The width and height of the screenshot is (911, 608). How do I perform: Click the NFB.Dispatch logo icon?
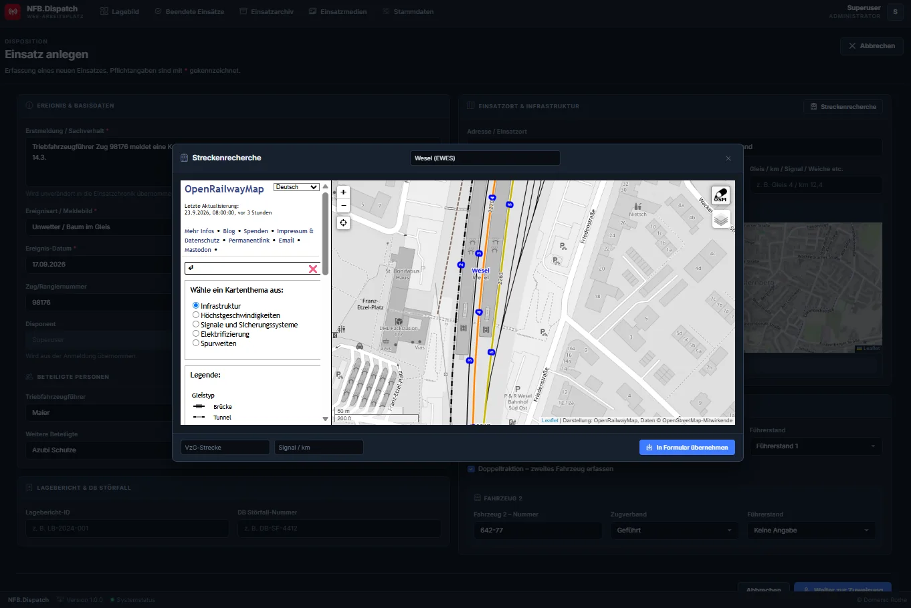[13, 12]
